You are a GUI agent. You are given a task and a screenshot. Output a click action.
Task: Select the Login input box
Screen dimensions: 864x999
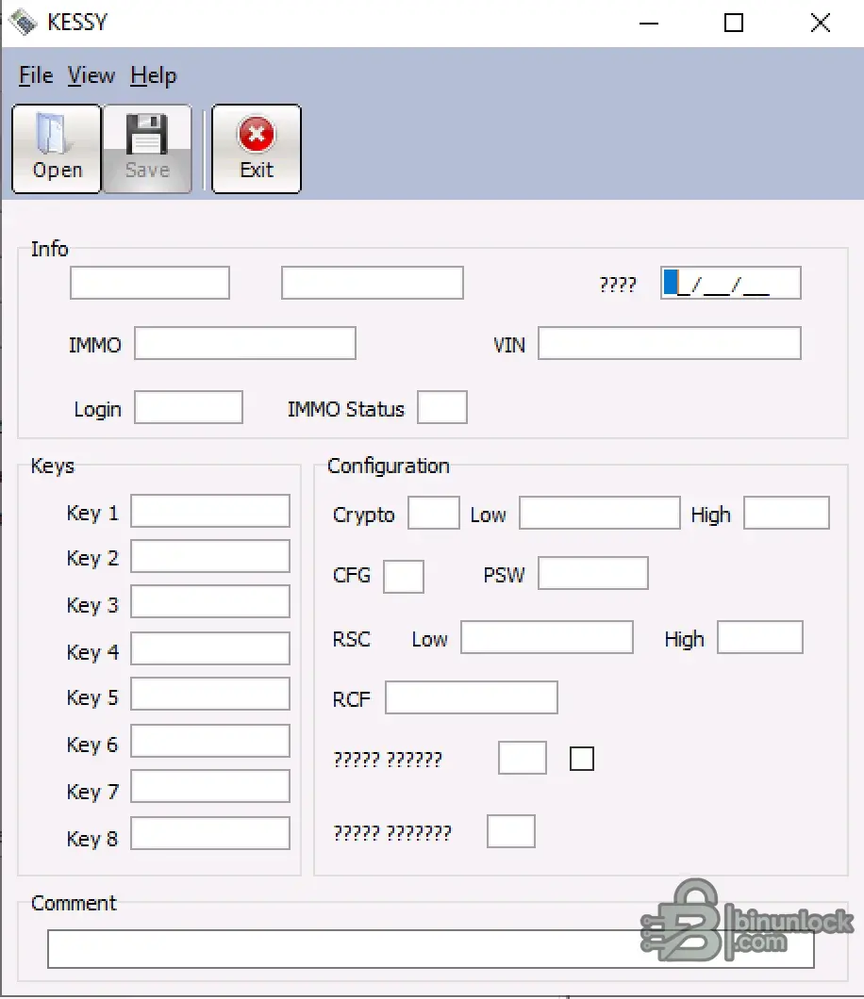click(x=189, y=407)
